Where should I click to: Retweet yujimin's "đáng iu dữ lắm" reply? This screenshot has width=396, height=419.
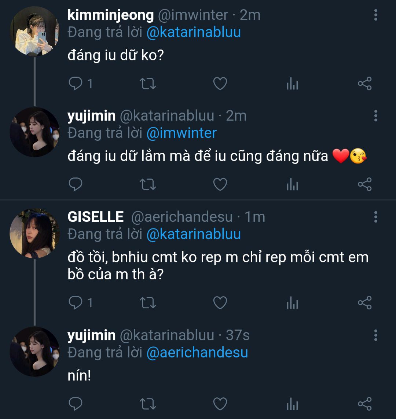click(x=148, y=184)
